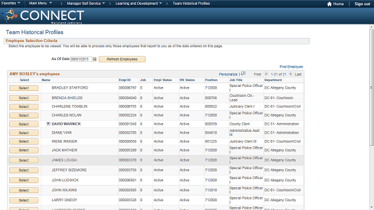This screenshot has width=374, height=210.
Task: Open the As Of Date calendar picker
Action: coord(95,60)
